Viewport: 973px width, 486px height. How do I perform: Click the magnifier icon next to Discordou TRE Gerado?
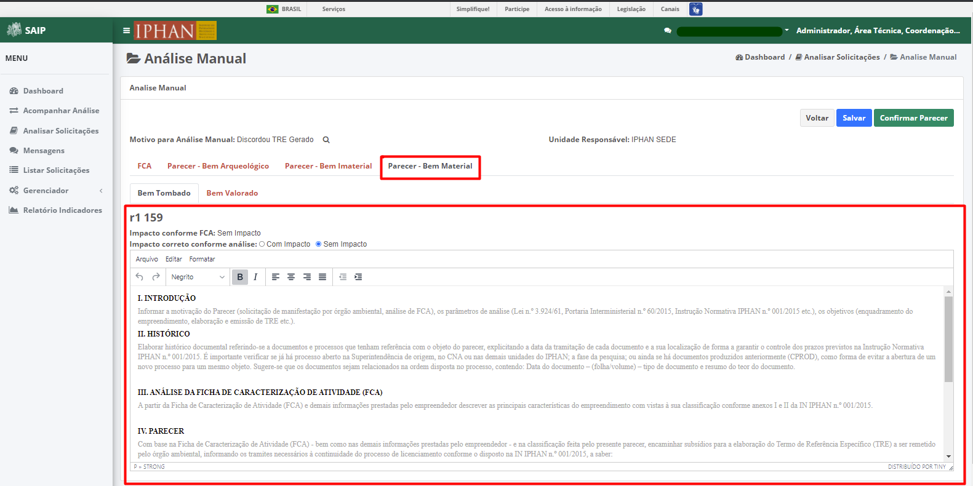[326, 140]
